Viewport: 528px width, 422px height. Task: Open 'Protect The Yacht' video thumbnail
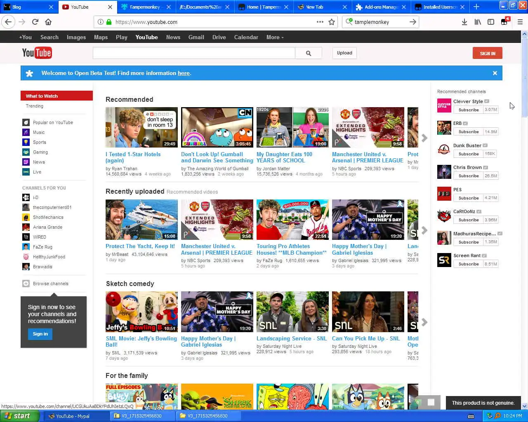click(141, 220)
